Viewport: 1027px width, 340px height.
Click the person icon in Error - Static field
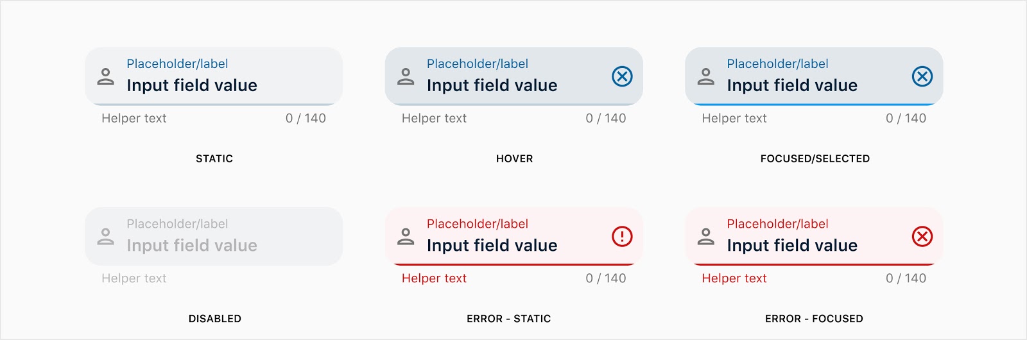406,237
